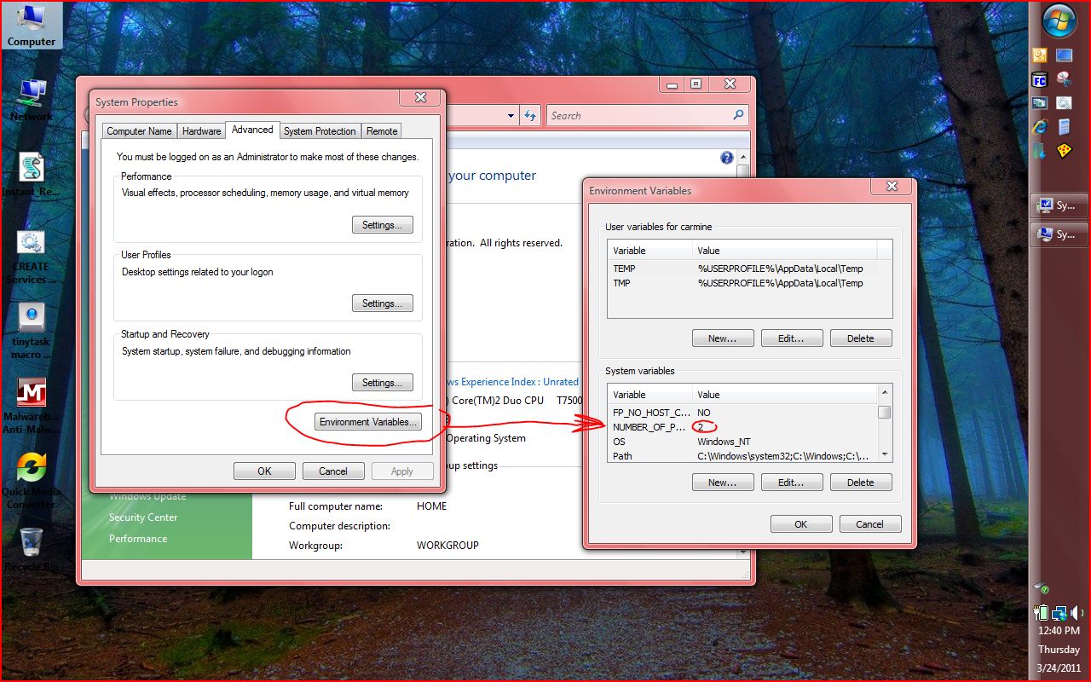Select the TMP user variable row

749,283
